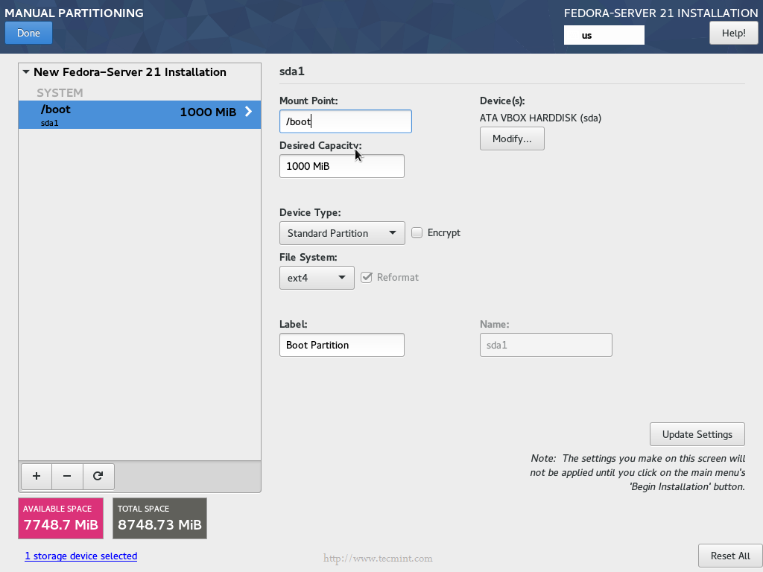Viewport: 763px width, 572px height.
Task: Click the ATA VBOX HARDDISK (sda) text
Action: pyautogui.click(x=541, y=118)
